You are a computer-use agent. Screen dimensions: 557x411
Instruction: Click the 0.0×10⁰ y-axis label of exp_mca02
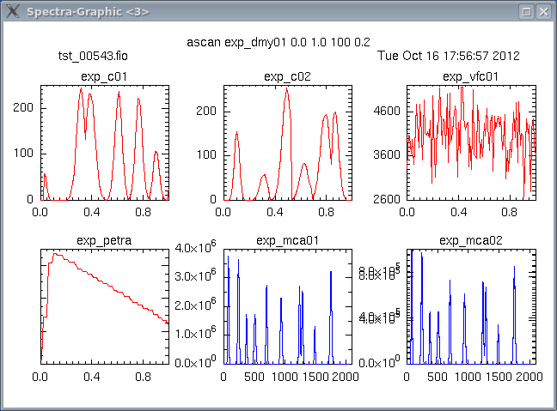tap(379, 362)
